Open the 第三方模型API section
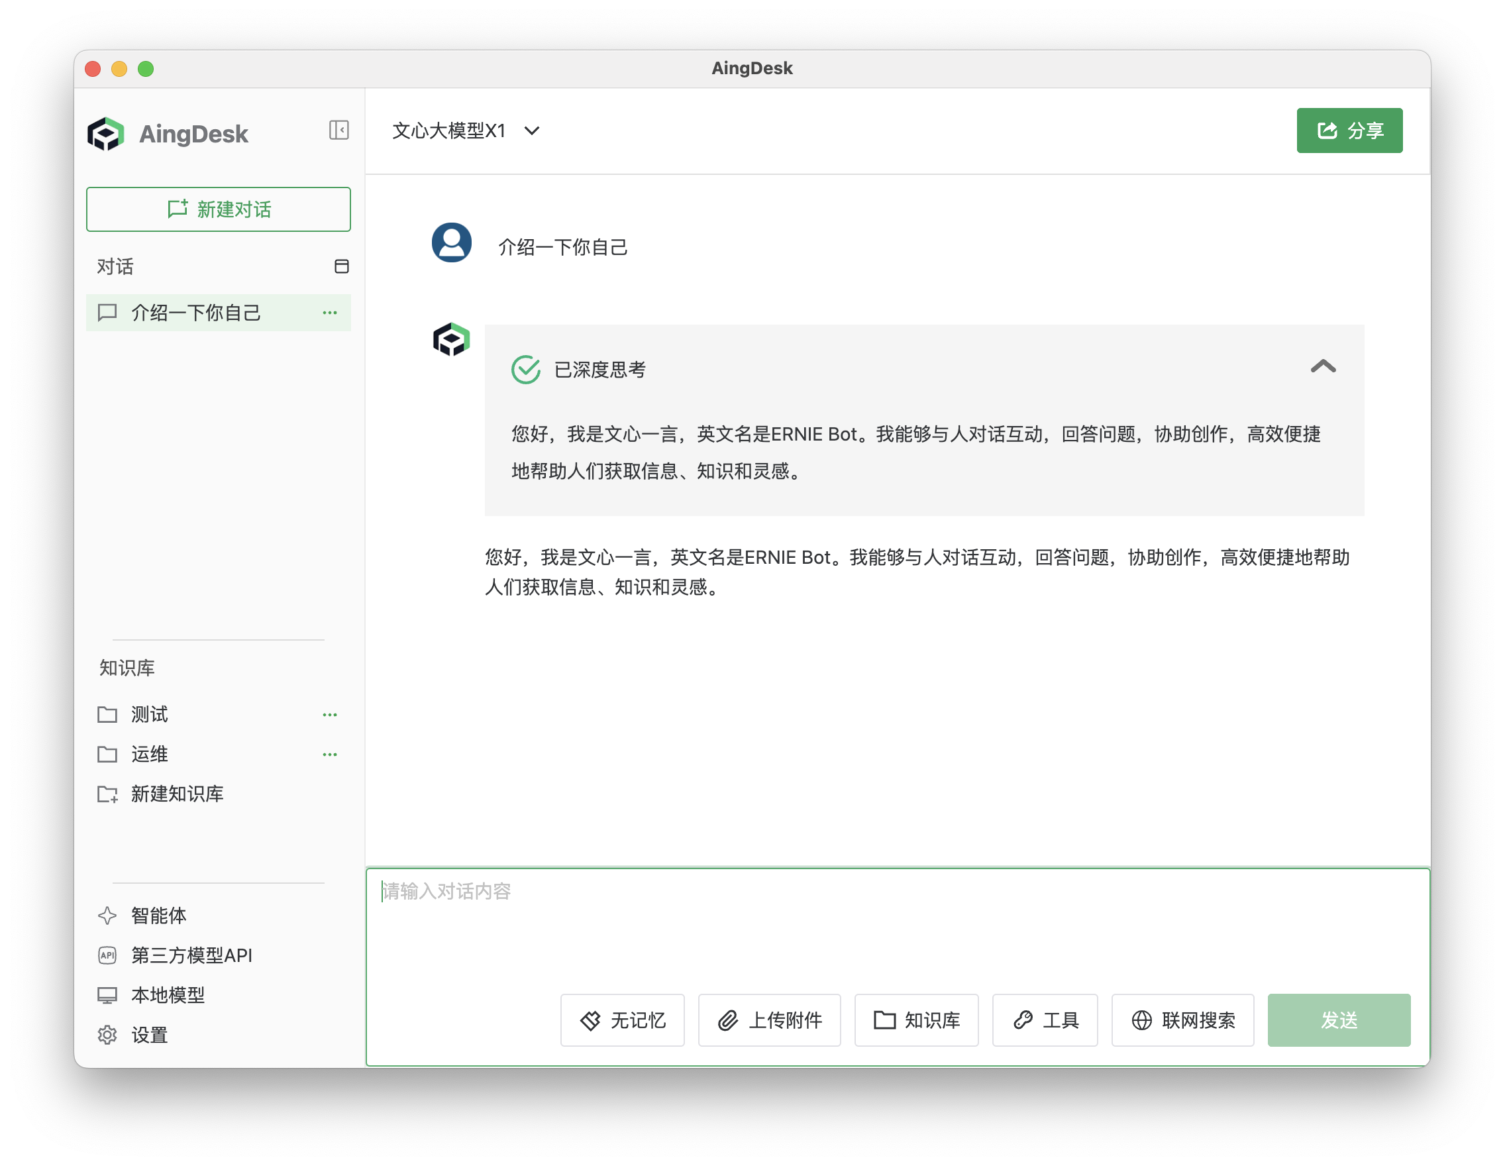The image size is (1505, 1166). click(x=191, y=956)
